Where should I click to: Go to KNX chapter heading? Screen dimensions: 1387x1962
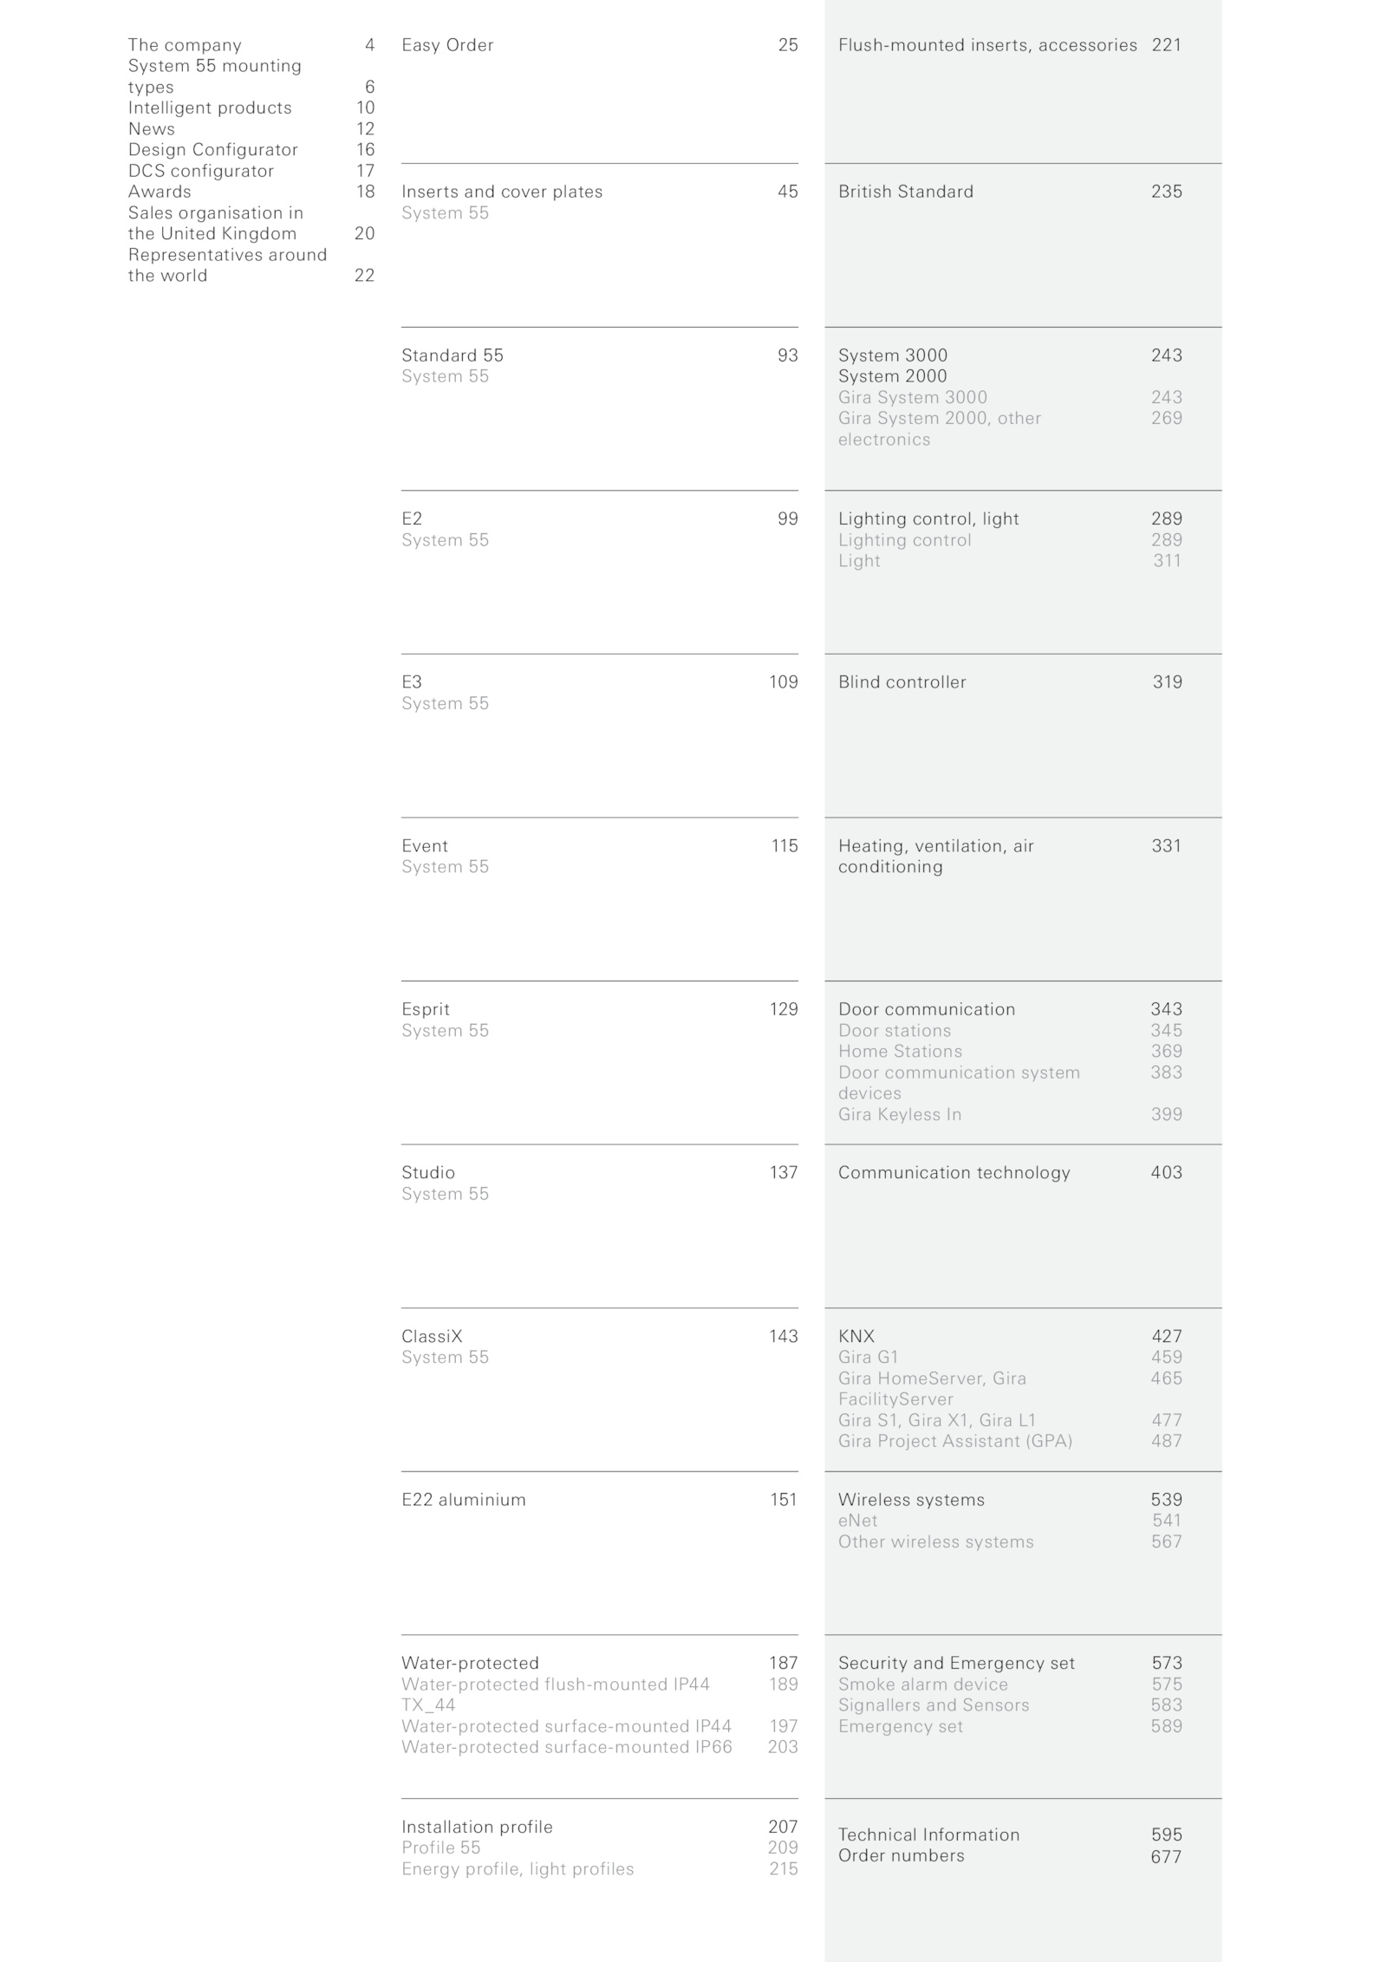pos(856,1336)
